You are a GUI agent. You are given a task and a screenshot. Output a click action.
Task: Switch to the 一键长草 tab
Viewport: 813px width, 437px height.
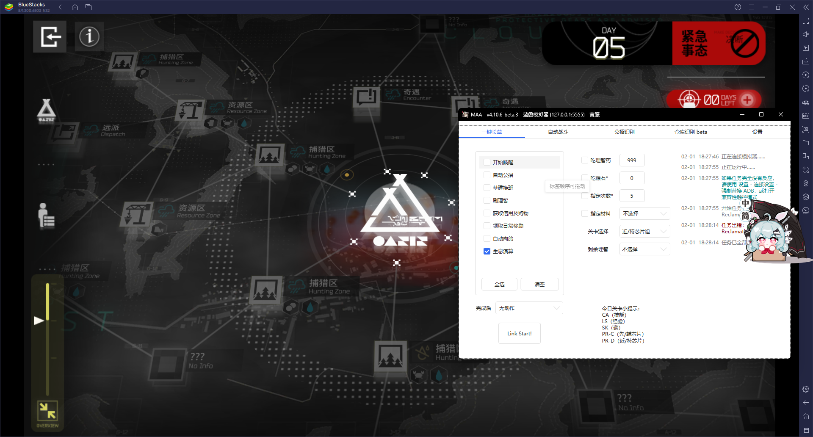tap(492, 132)
